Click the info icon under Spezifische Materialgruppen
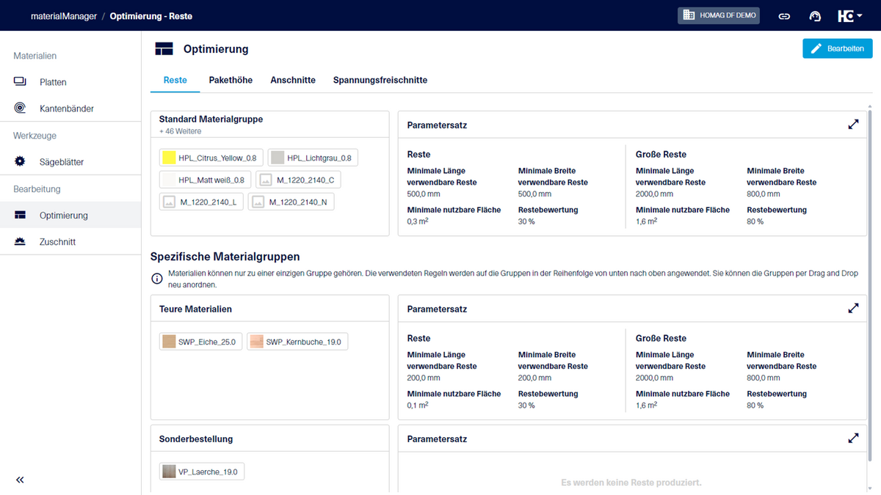Screen dimensions: 881x495 (157, 279)
